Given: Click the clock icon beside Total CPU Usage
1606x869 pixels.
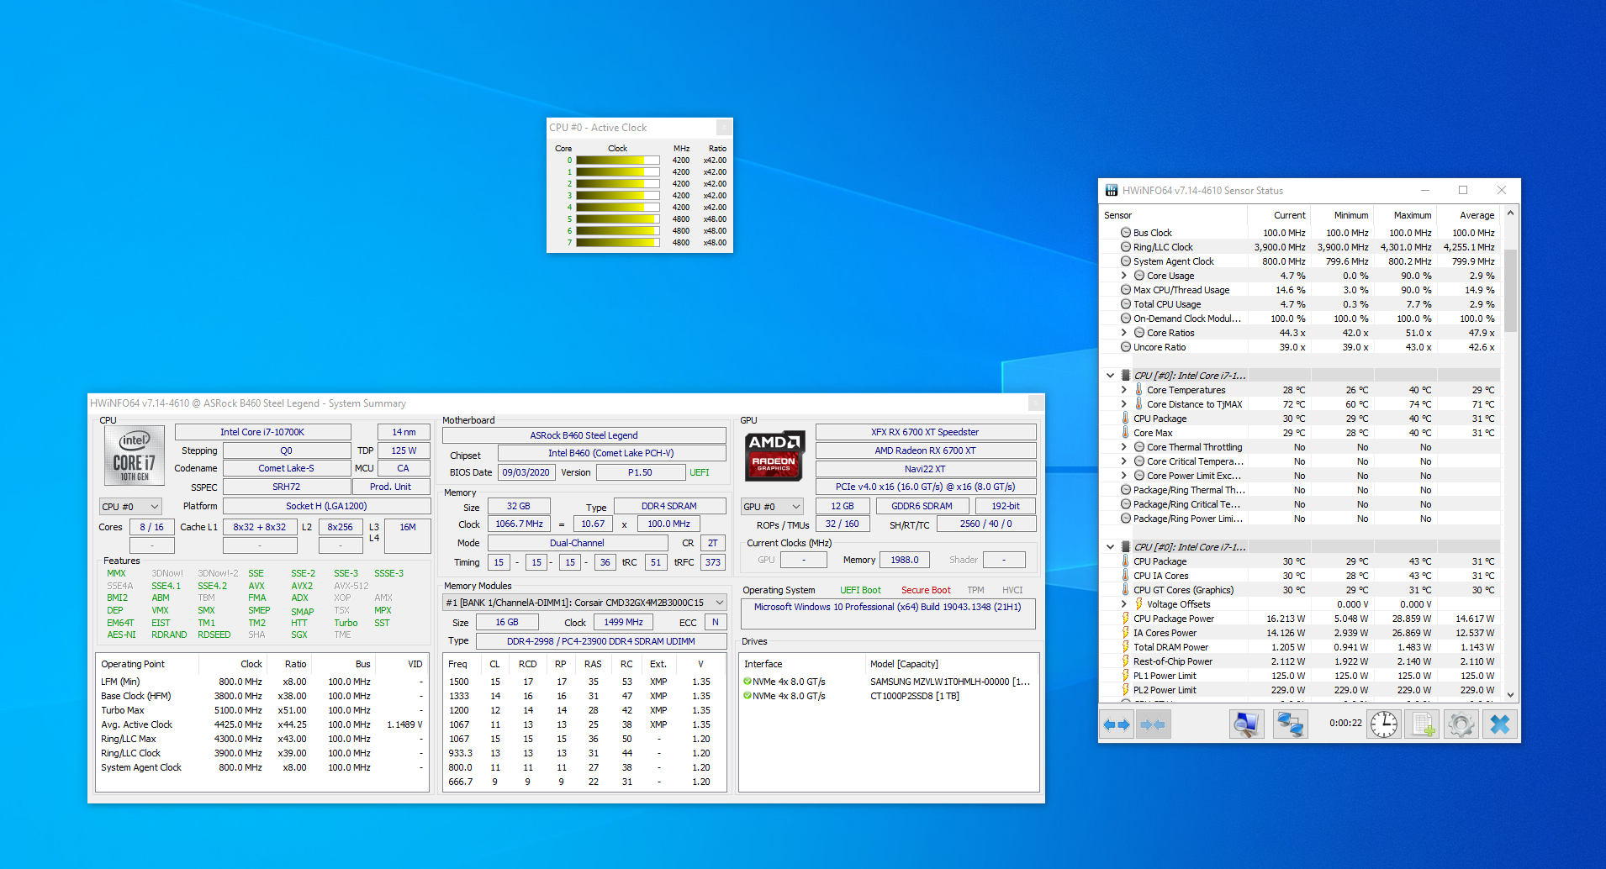Looking at the screenshot, I should [1126, 304].
